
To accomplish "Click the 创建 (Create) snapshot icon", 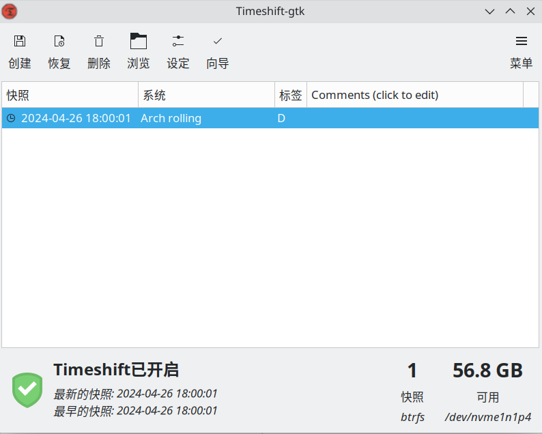I will click(20, 42).
